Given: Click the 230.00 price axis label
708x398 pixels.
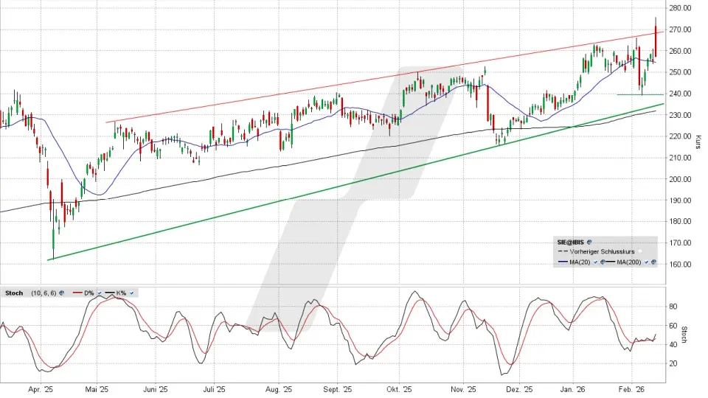Looking at the screenshot, I should [680, 115].
